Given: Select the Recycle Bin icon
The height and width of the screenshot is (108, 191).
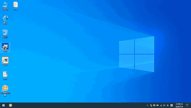Looking at the screenshot, I should tap(5, 34).
